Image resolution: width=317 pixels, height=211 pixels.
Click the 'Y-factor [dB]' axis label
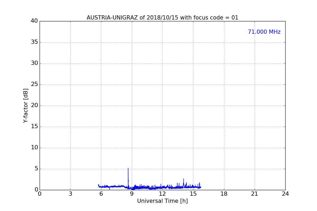point(26,105)
